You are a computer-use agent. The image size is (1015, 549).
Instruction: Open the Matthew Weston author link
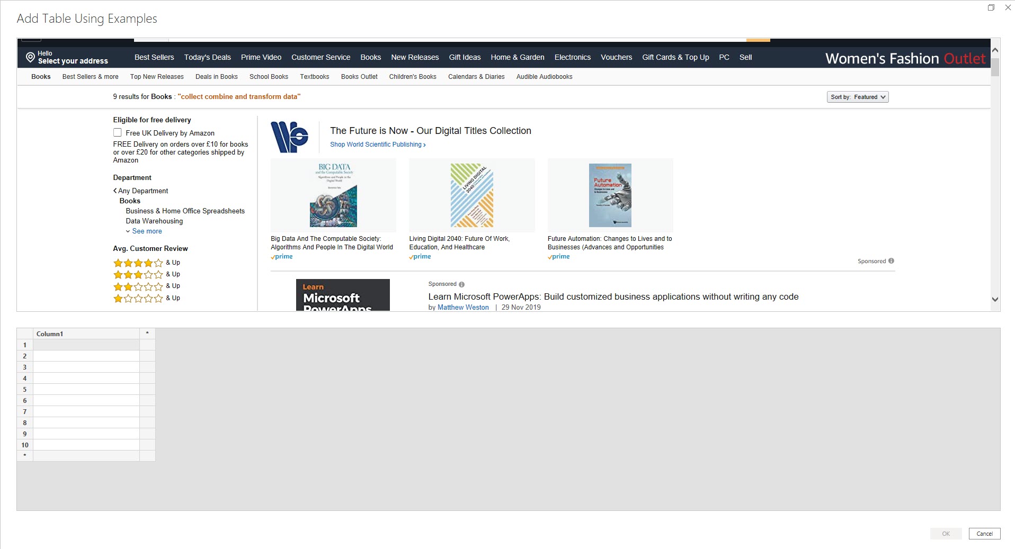click(463, 307)
